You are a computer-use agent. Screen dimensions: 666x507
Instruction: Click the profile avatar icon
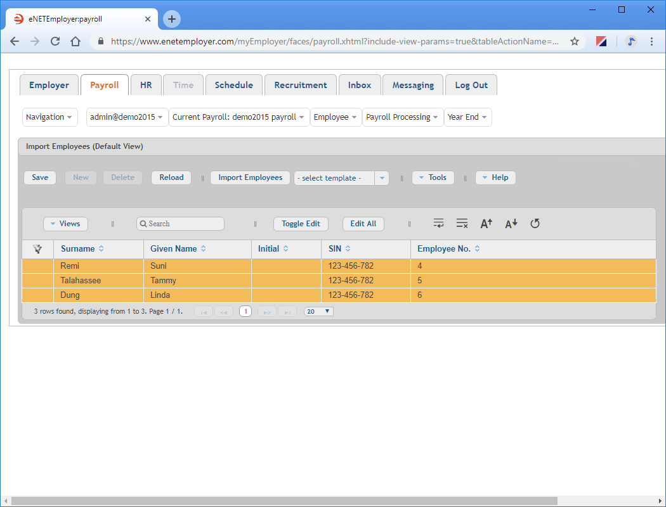[x=631, y=41]
